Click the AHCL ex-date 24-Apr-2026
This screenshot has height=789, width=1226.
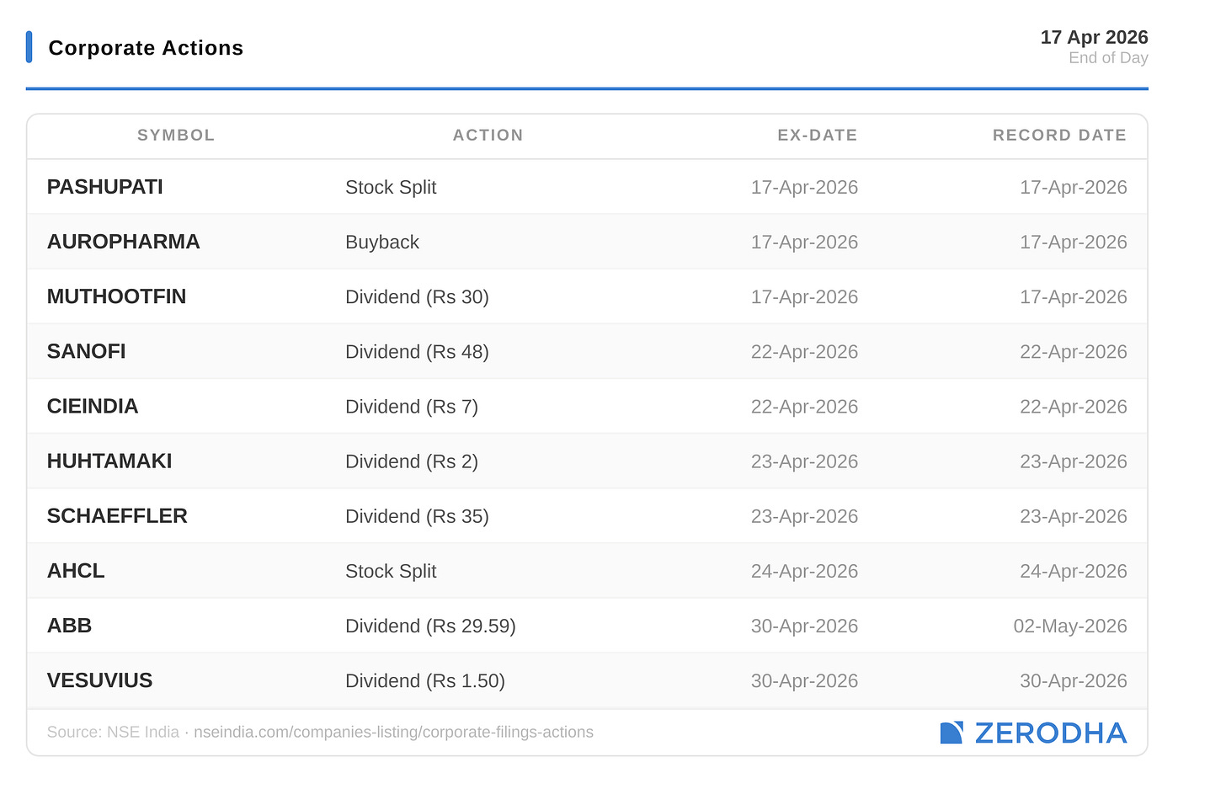(804, 572)
